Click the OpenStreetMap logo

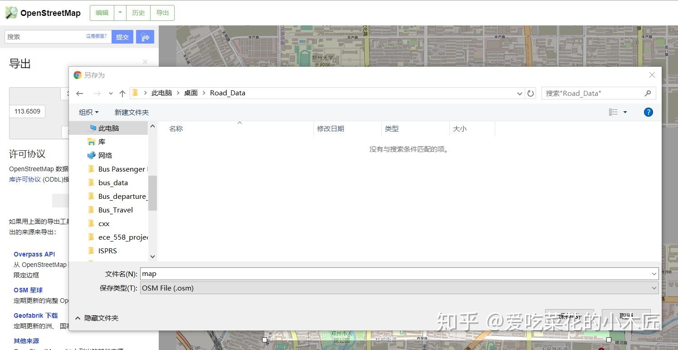point(43,13)
